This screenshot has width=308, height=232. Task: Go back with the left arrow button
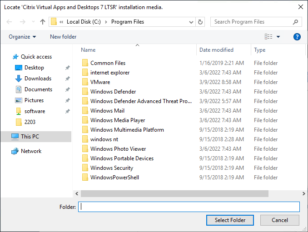coord(9,22)
